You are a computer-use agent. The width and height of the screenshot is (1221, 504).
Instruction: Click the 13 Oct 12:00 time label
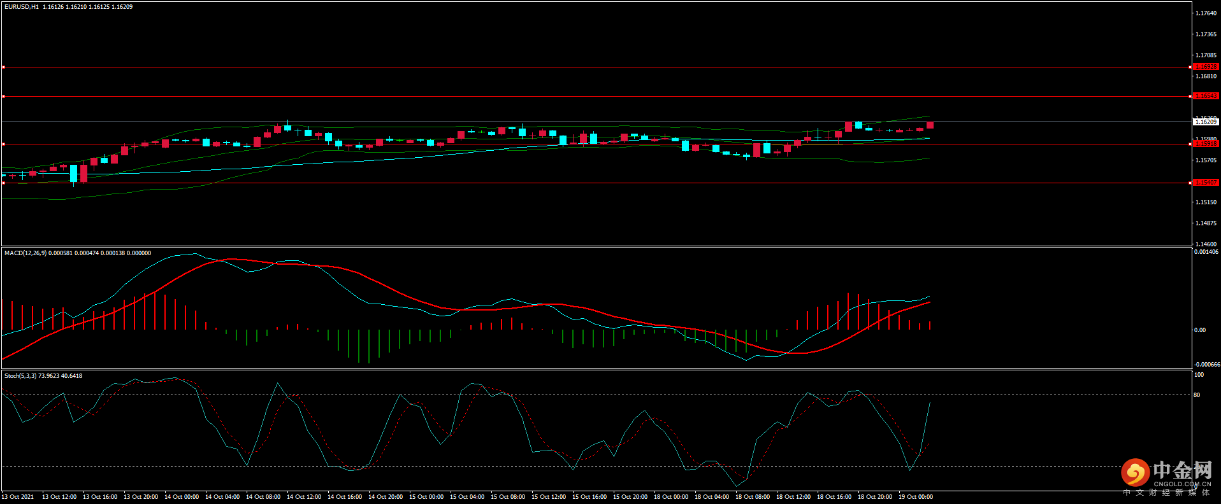pyautogui.click(x=59, y=497)
